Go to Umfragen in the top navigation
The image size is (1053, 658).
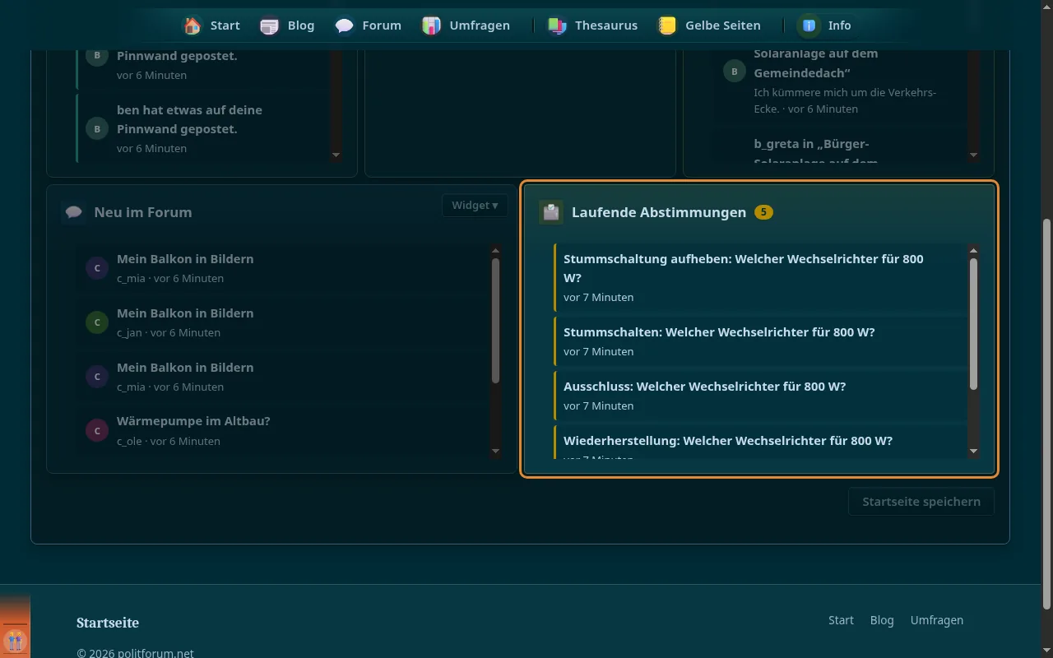click(x=480, y=25)
